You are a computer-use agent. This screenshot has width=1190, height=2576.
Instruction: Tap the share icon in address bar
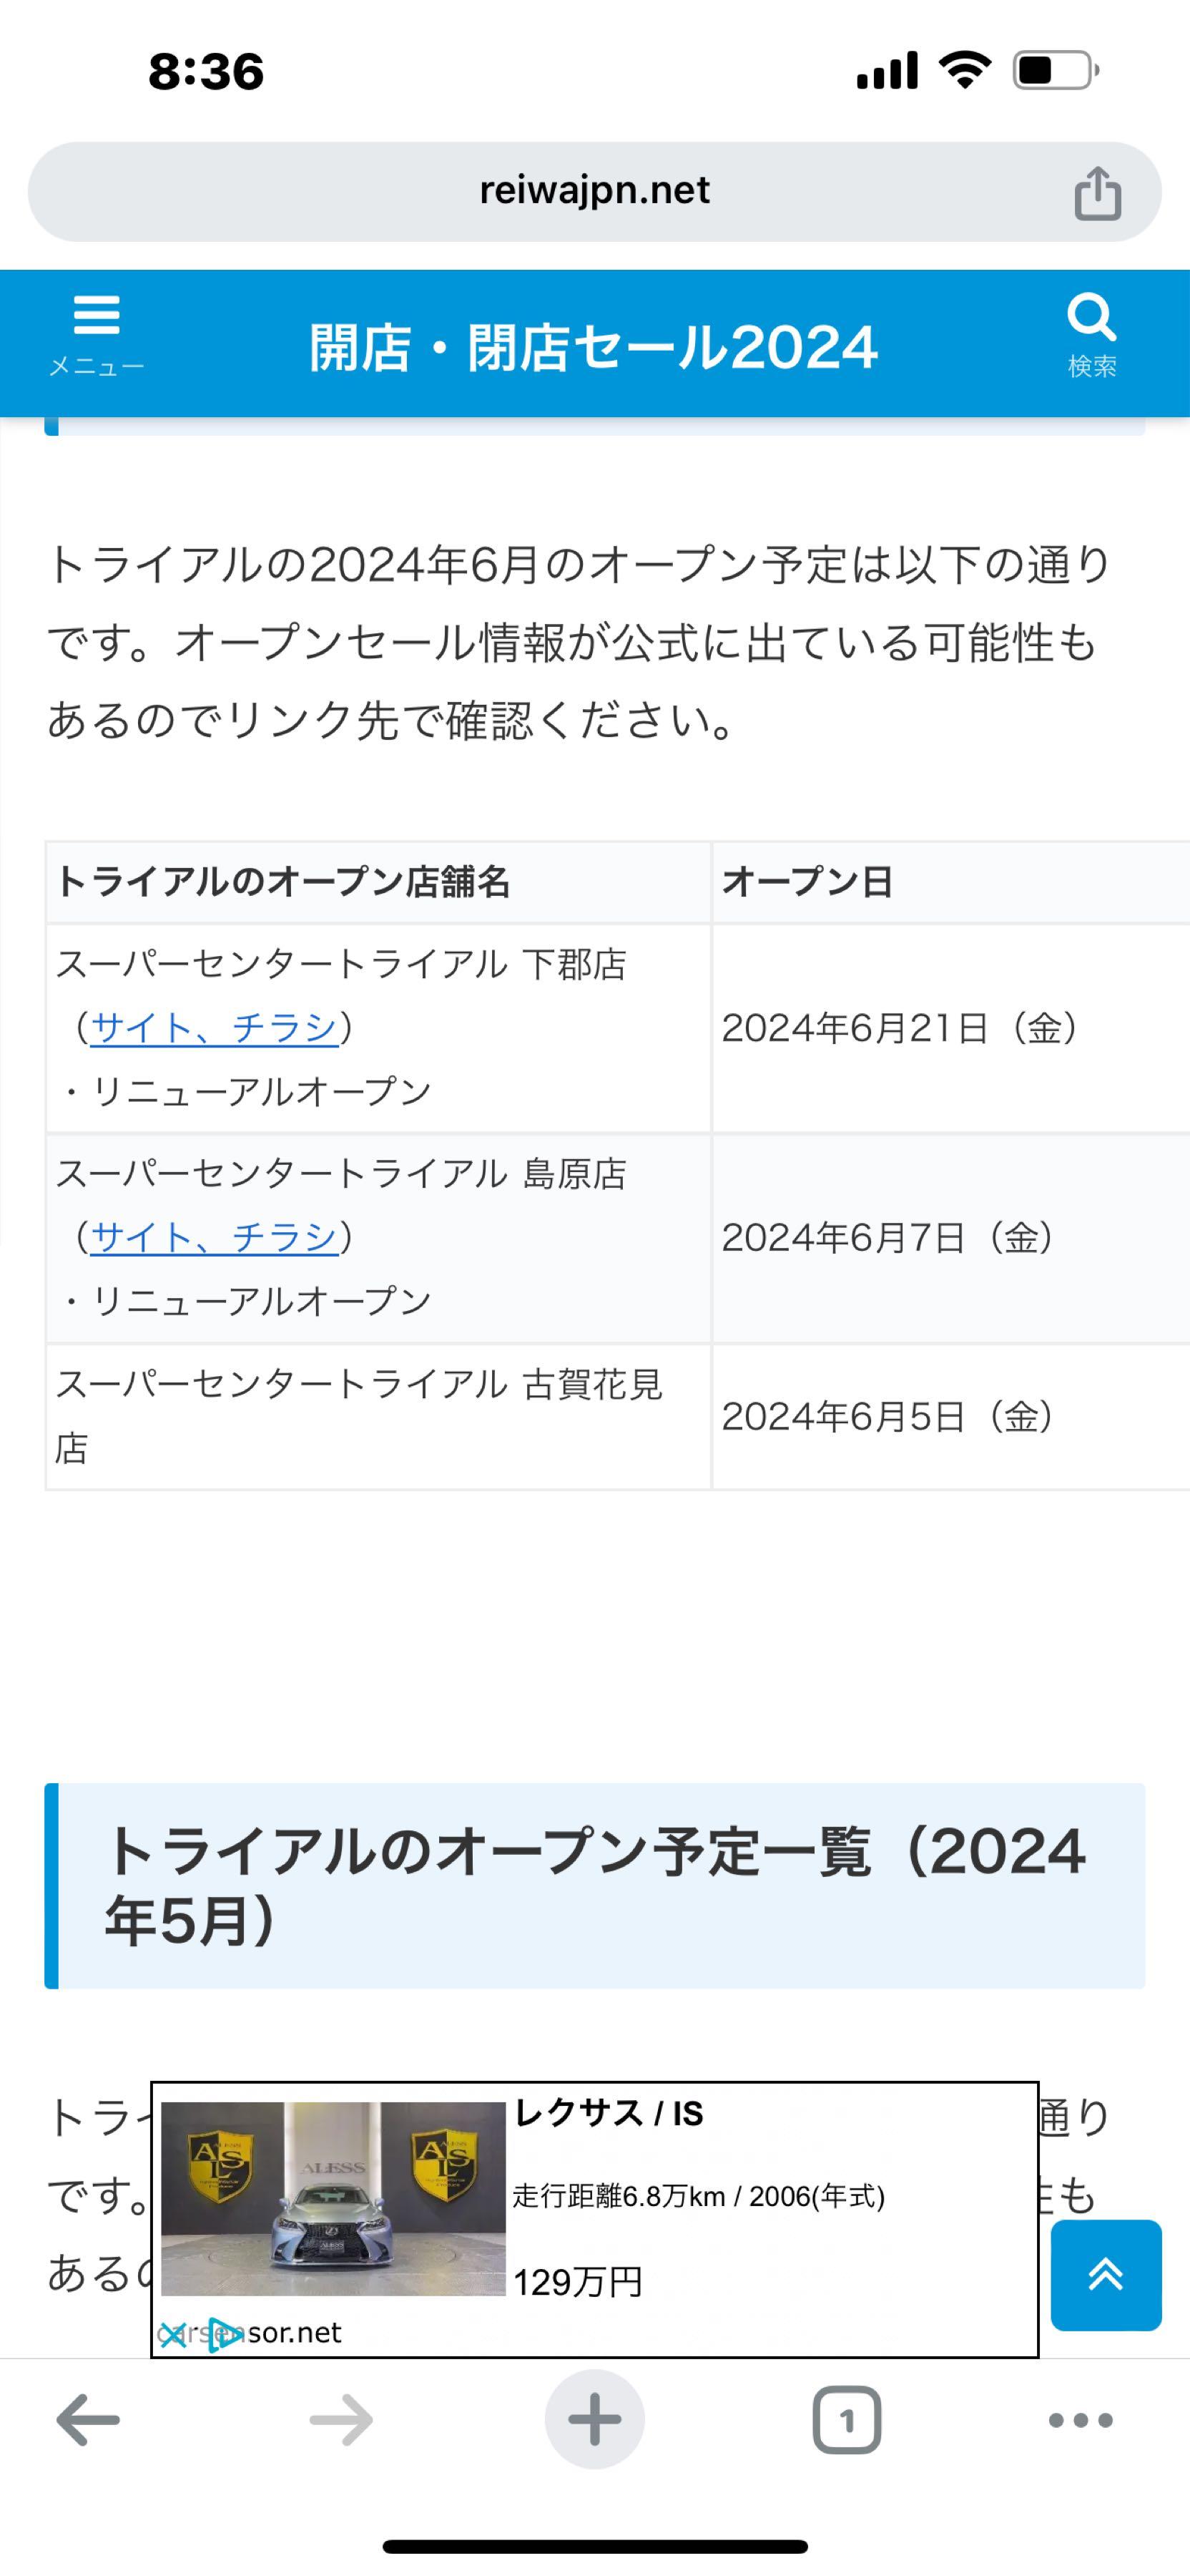click(x=1097, y=192)
